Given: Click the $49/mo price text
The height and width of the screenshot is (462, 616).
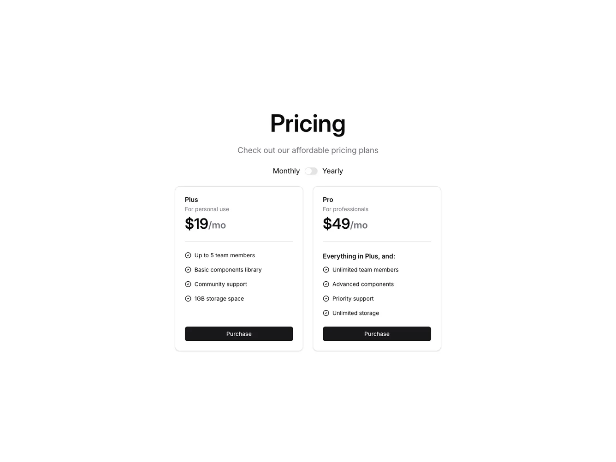Looking at the screenshot, I should pos(345,224).
